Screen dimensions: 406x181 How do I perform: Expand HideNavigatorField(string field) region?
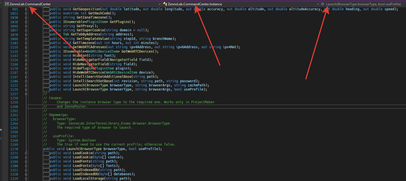(x=26, y=64)
